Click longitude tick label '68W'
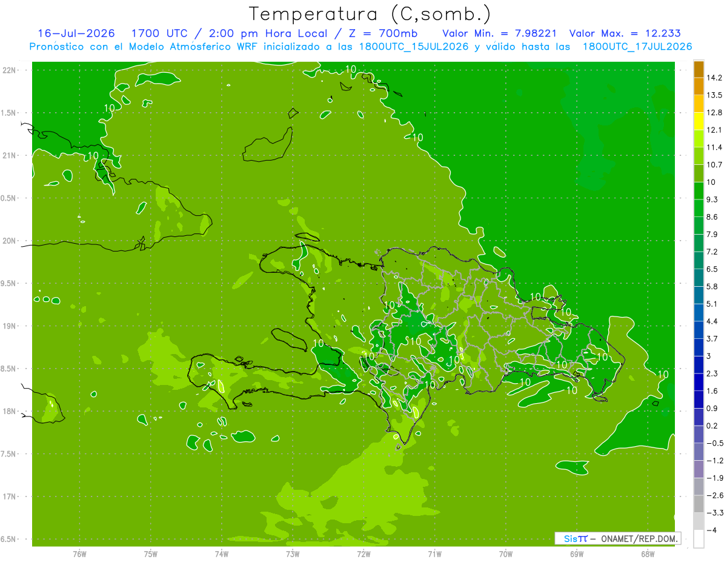727x562 pixels. click(647, 554)
